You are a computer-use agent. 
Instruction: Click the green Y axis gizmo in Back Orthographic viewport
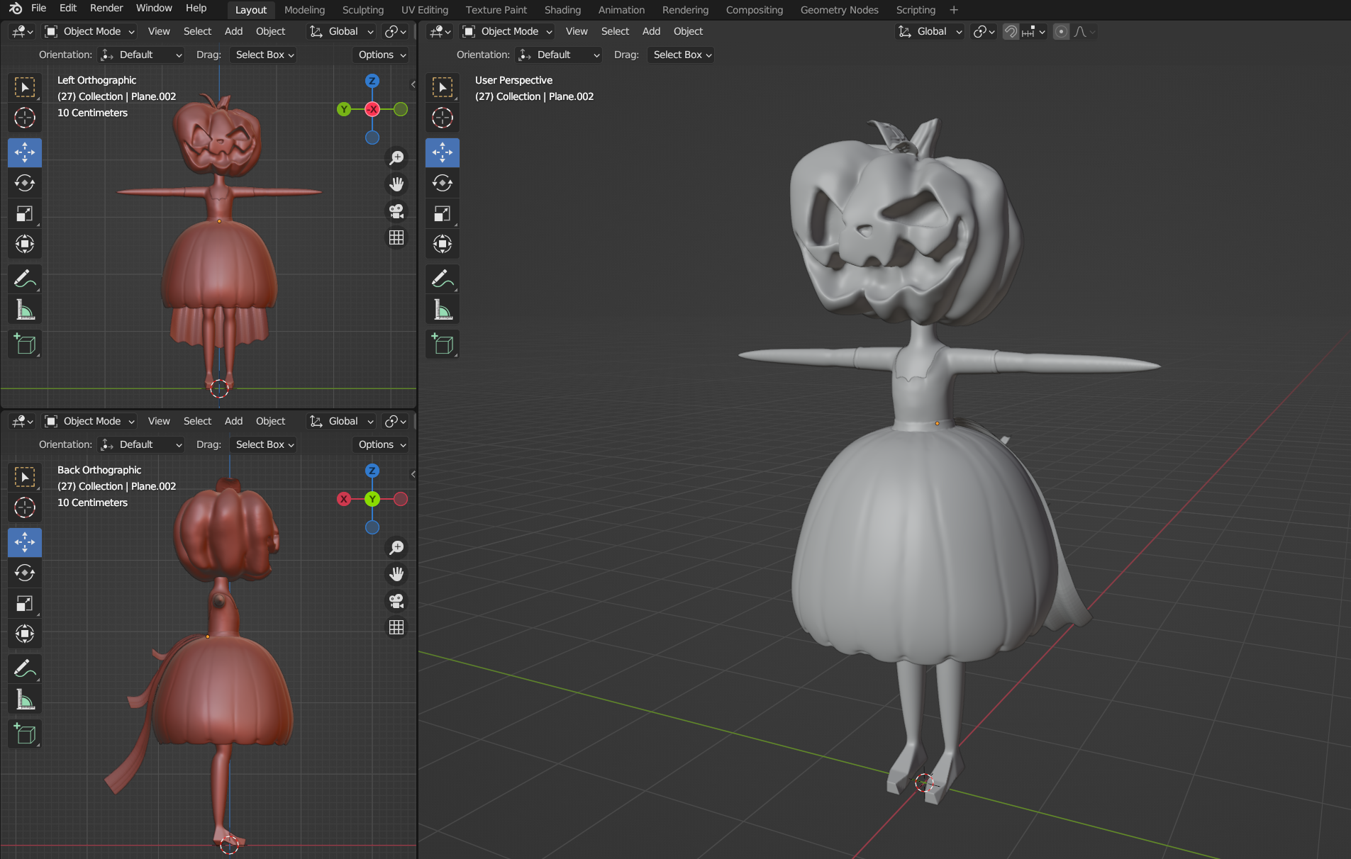[372, 499]
